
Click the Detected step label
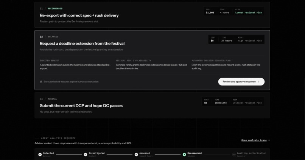tap(48, 153)
